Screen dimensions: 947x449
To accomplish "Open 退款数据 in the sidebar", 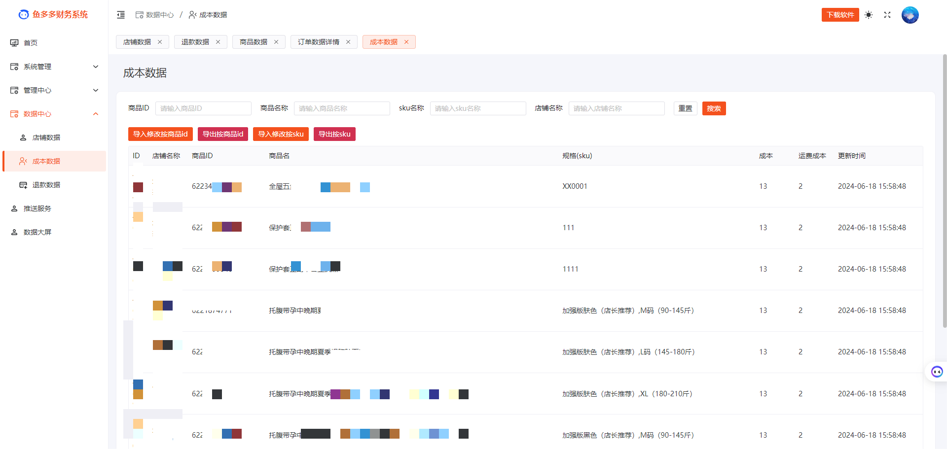I will (46, 185).
